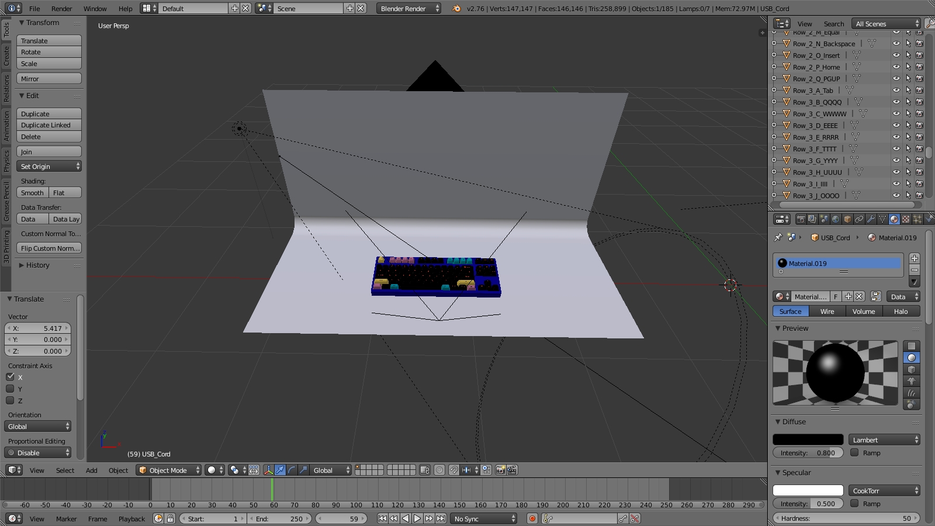Open the Texture properties tab
Screen dimensions: 935x526
906,219
